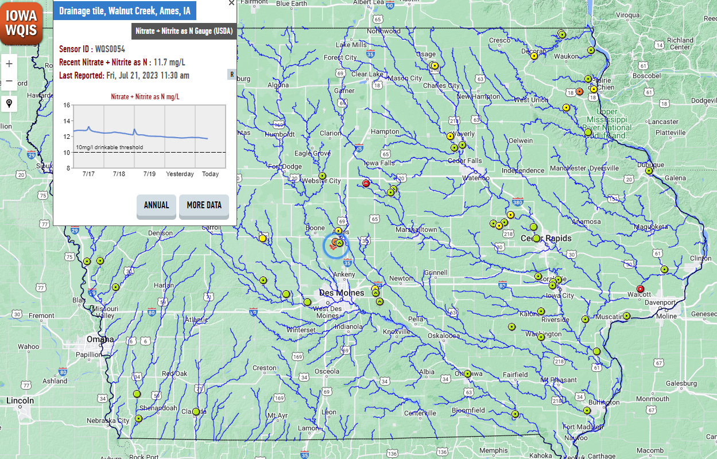Click the Davenport city label
This screenshot has height=459, width=717.
pos(660,302)
